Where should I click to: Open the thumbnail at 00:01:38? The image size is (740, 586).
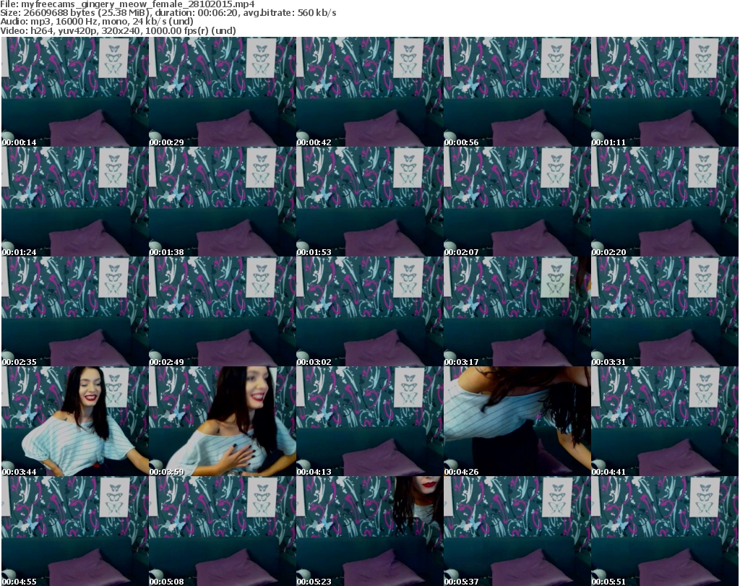(223, 202)
